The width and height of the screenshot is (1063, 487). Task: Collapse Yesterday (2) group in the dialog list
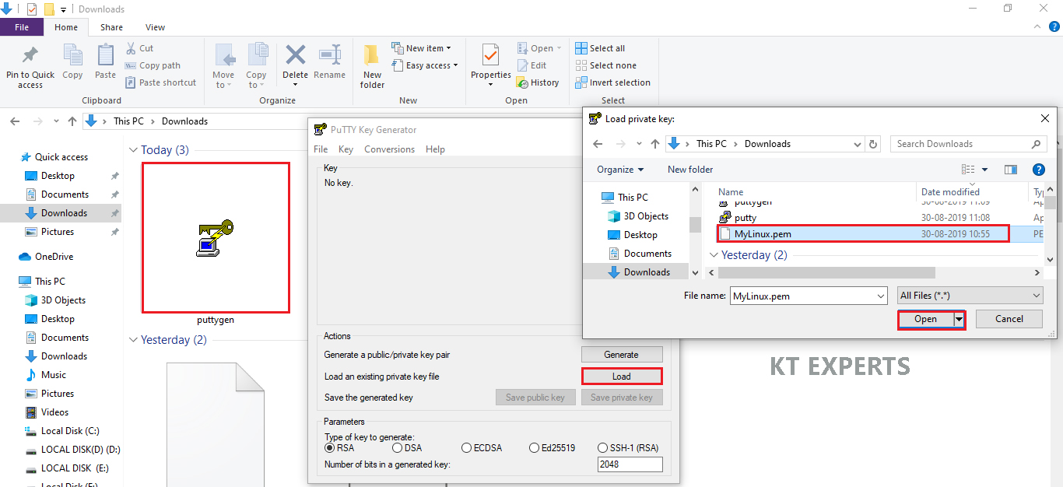[x=714, y=255]
